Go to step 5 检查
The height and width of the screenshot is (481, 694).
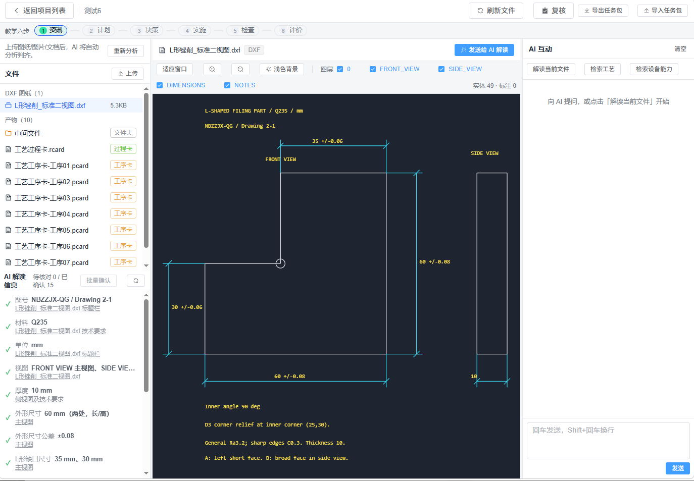tap(242, 30)
